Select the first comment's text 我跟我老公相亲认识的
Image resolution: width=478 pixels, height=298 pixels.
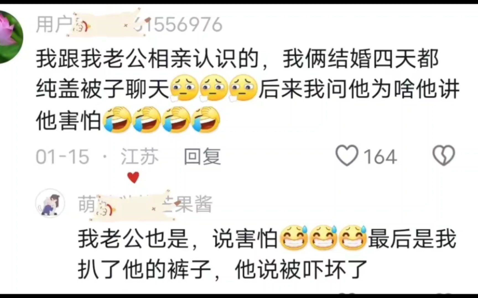click(147, 58)
